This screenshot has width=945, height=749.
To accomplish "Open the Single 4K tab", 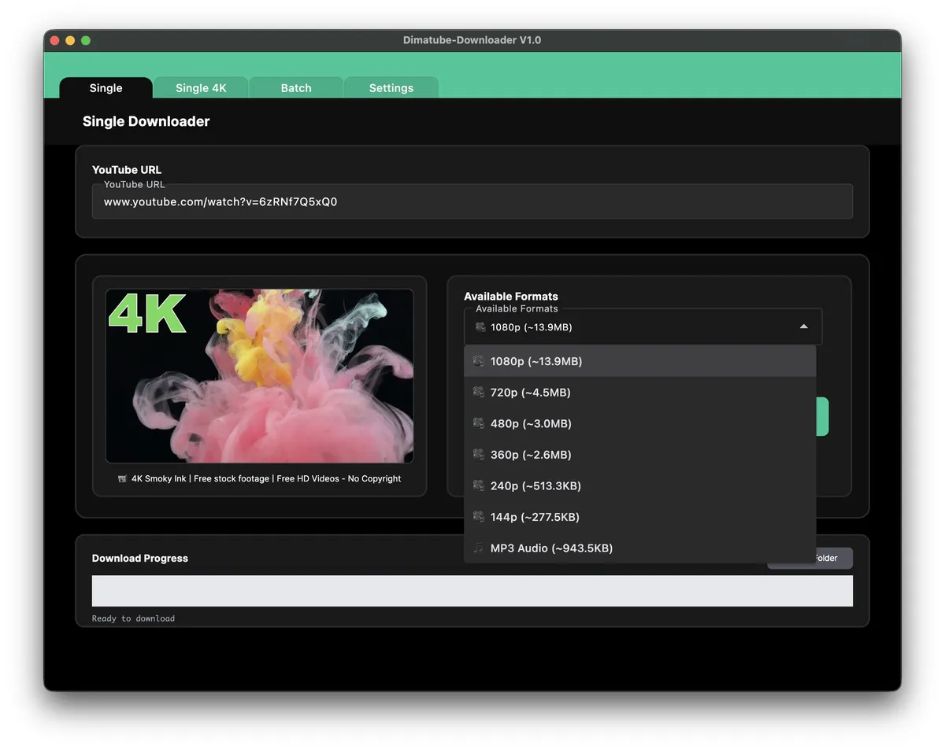I will (x=201, y=88).
